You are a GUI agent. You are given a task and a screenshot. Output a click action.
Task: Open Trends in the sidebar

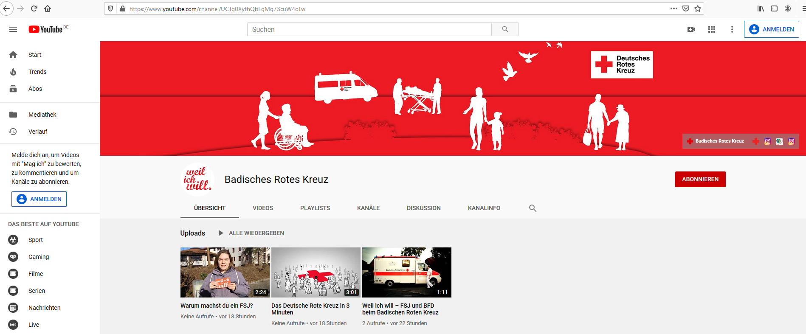click(50, 72)
